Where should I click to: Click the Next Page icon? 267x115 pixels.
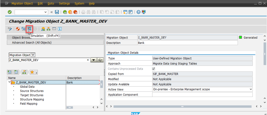pyautogui.click(x=112, y=12)
